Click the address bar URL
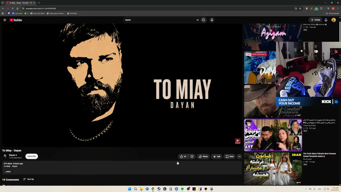 41,9
